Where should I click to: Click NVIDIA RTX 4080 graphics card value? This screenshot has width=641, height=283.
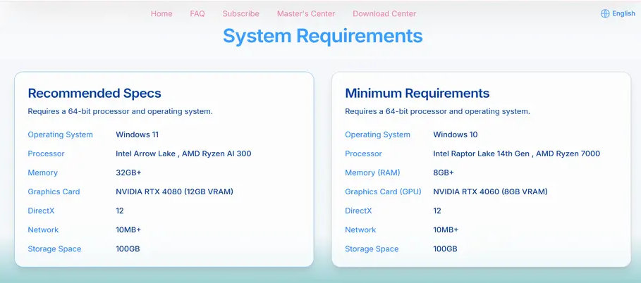175,191
